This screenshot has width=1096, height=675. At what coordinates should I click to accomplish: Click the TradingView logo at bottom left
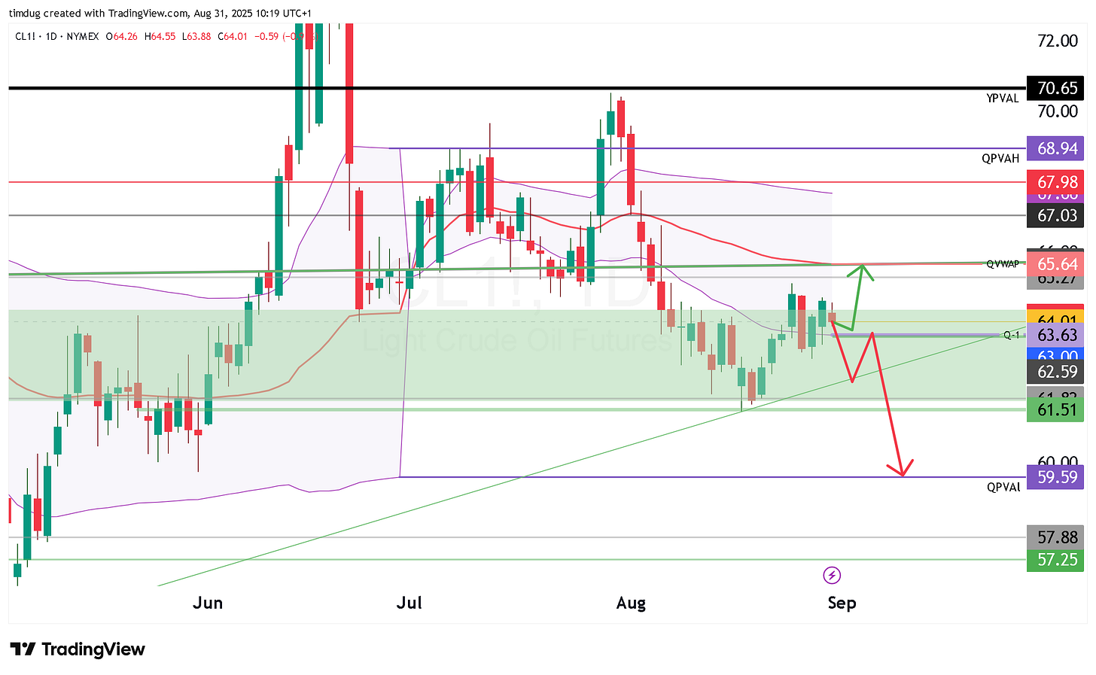pos(77,649)
